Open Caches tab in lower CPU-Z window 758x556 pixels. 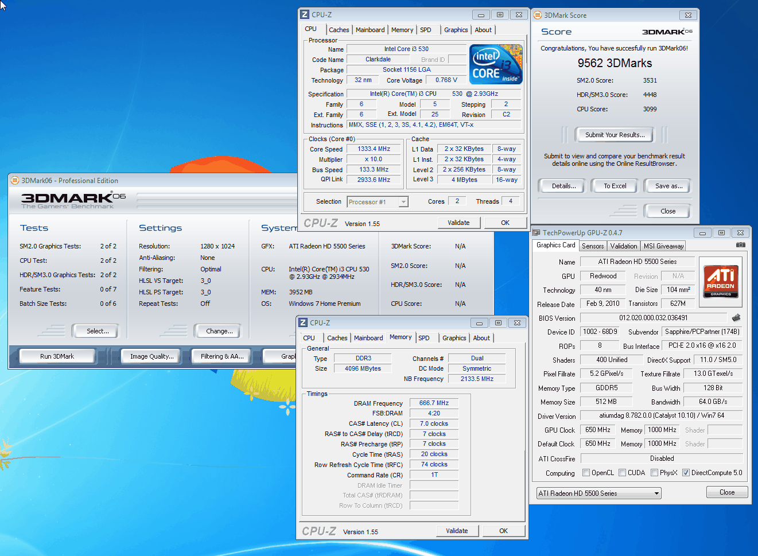coord(337,338)
